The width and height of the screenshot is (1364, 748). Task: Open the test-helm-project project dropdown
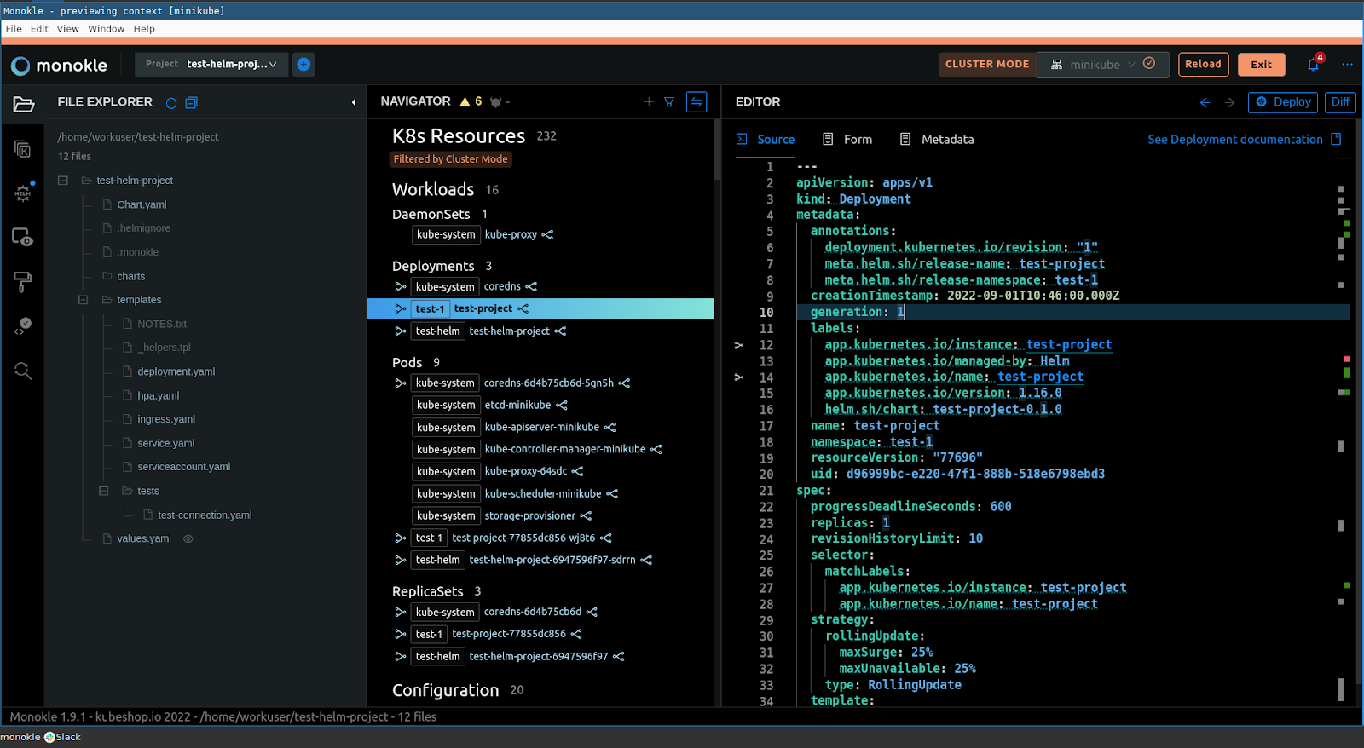coord(230,65)
